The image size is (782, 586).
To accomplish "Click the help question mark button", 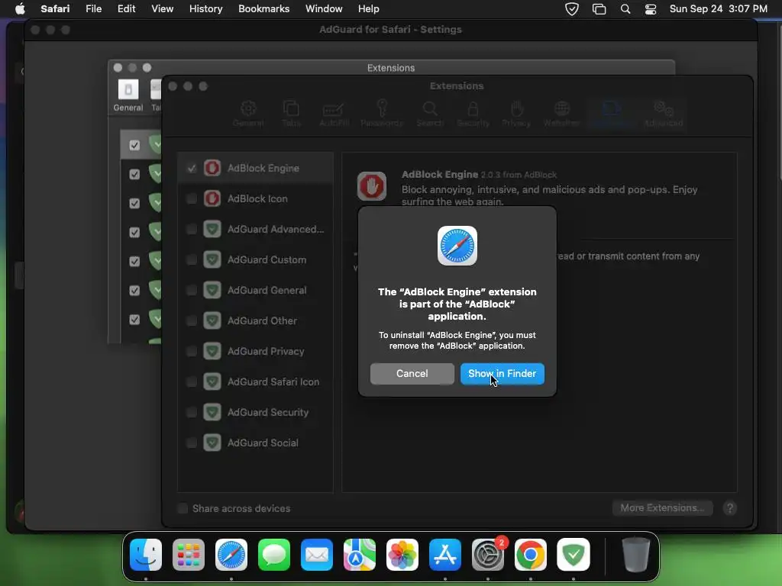I will coord(729,508).
